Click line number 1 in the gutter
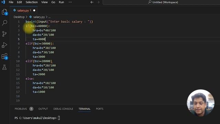Image resolution: width=220 pixels, height=124 pixels. pyautogui.click(x=19, y=22)
